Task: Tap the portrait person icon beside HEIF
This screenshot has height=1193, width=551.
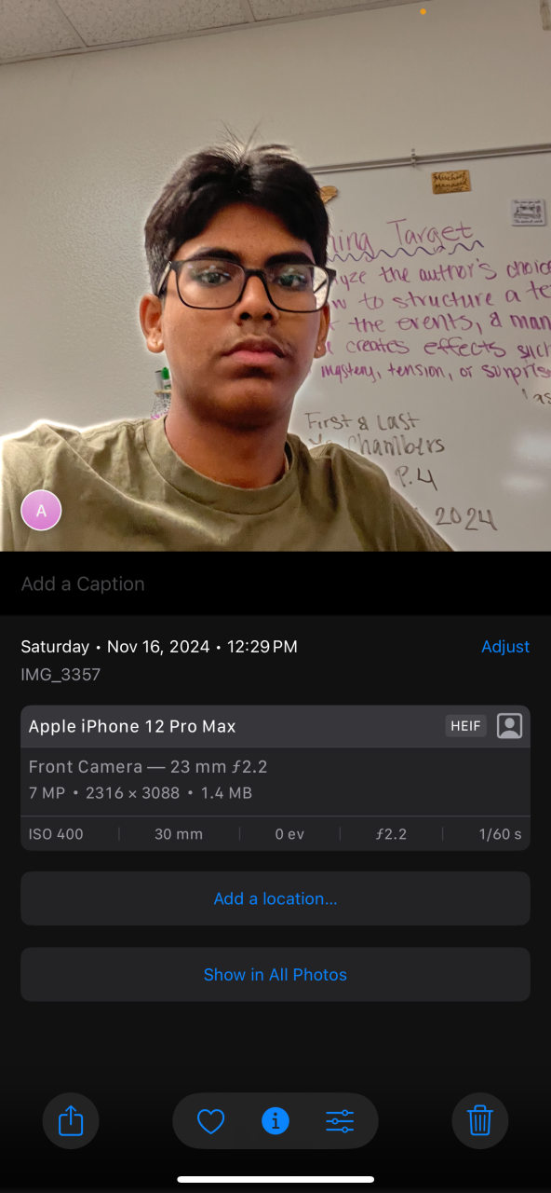Action: click(509, 726)
